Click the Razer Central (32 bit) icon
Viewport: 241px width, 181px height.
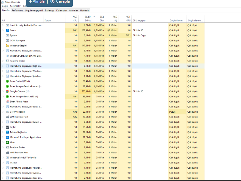(7, 81)
